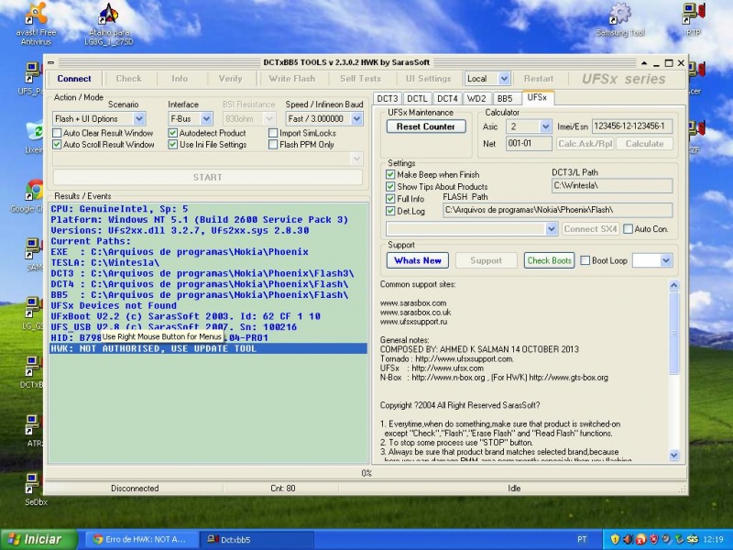Click the notes panel scrollbar down arrow
Screen dimensions: 733x550
coord(673,455)
